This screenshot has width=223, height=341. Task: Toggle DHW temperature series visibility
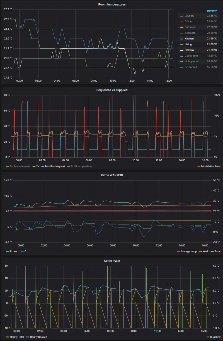coord(81,166)
